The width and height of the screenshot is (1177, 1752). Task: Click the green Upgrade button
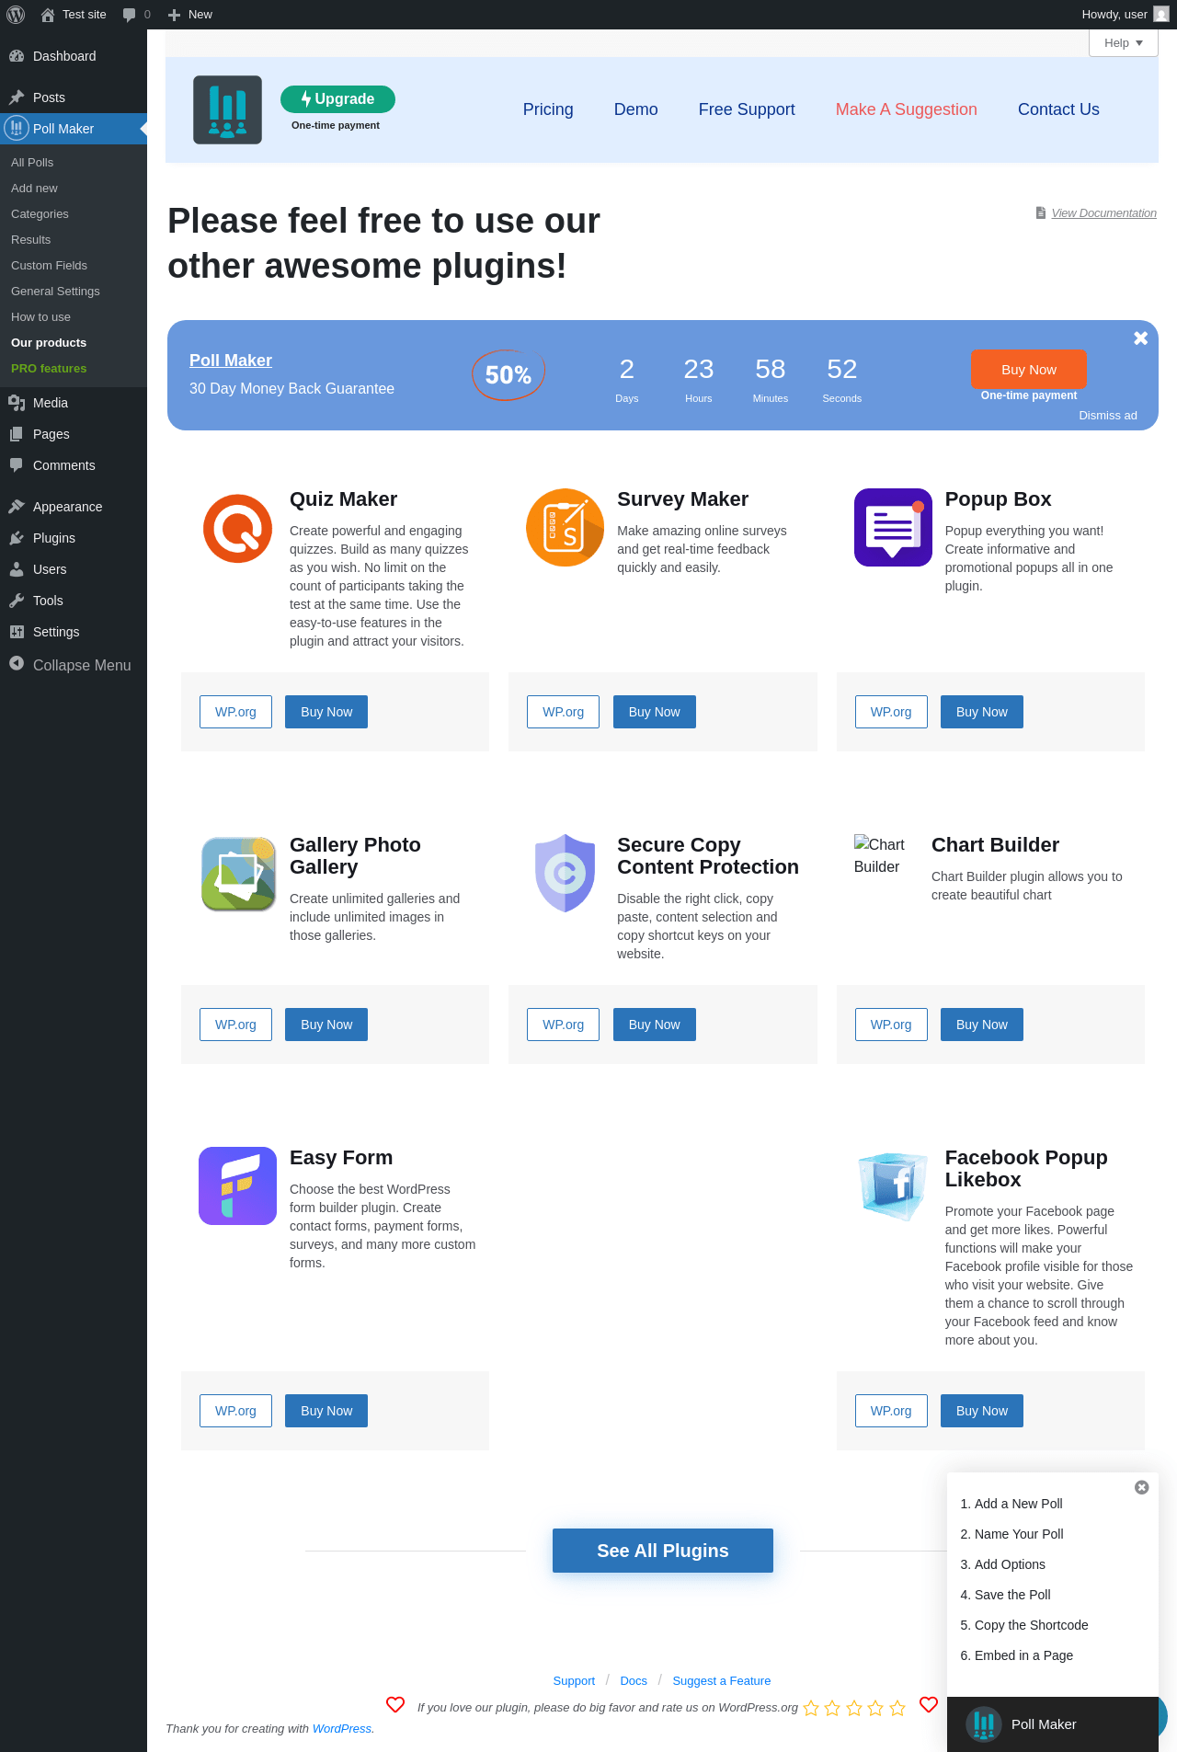point(337,99)
